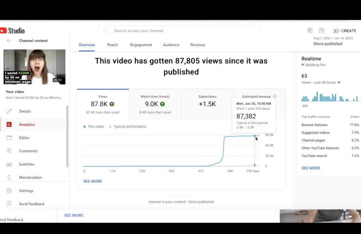Open Details via the pencil icon
This screenshot has height=234, width=361.
(x=9, y=111)
